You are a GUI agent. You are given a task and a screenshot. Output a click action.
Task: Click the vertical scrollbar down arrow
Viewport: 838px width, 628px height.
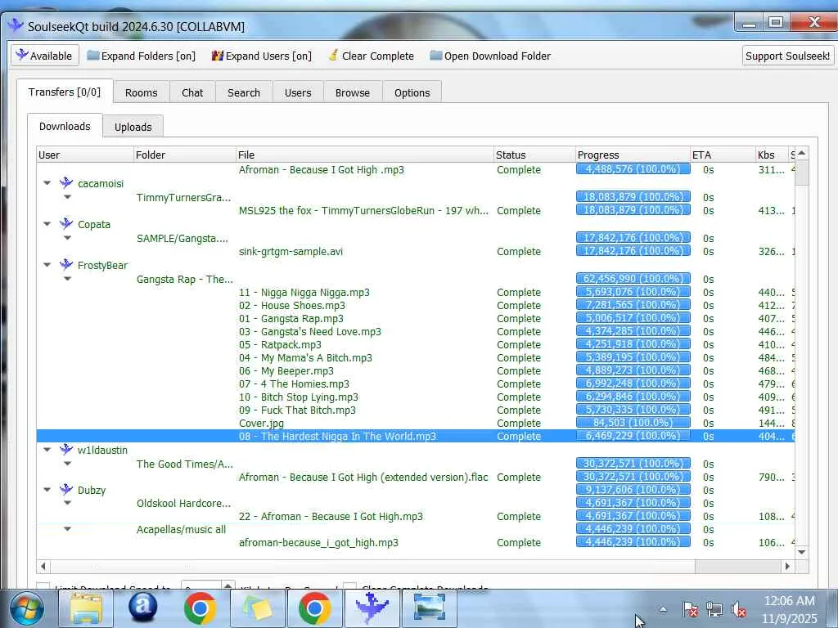(801, 552)
